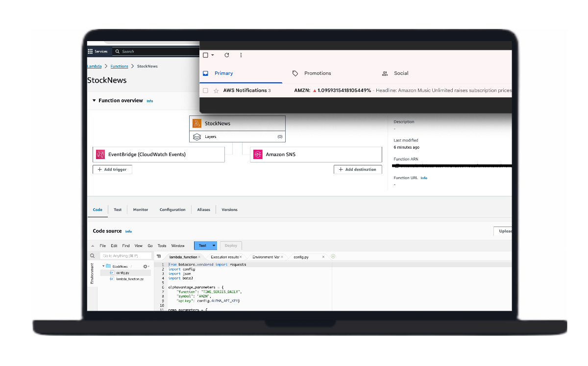Click the blue Test button
The height and width of the screenshot is (366, 588).
(202, 246)
